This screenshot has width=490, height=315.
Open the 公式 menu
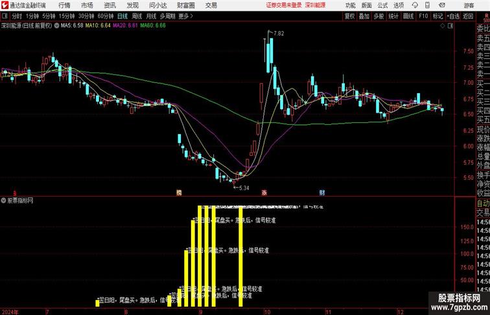382,5
